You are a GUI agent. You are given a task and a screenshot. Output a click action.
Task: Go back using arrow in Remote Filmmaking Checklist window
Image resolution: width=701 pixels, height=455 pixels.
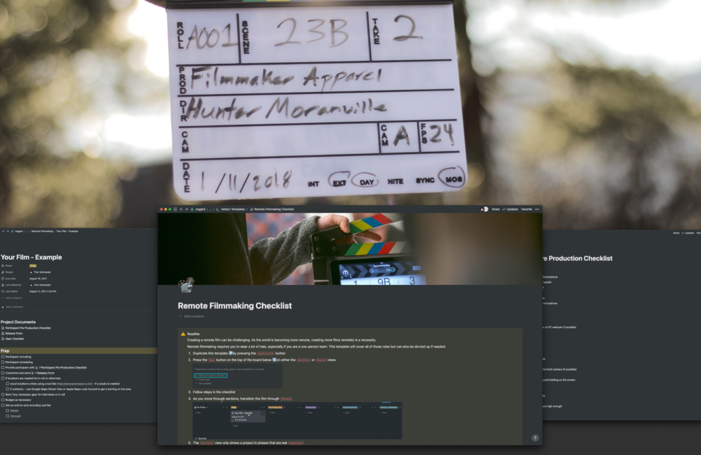[x=181, y=209]
